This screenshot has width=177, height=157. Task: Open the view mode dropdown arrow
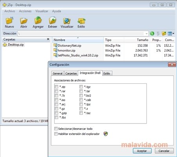pyautogui.click(x=173, y=33)
